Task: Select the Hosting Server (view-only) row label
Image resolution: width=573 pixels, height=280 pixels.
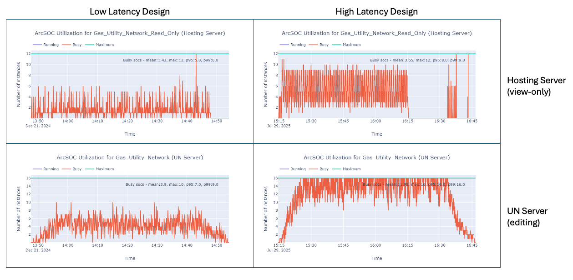Action: click(536, 86)
